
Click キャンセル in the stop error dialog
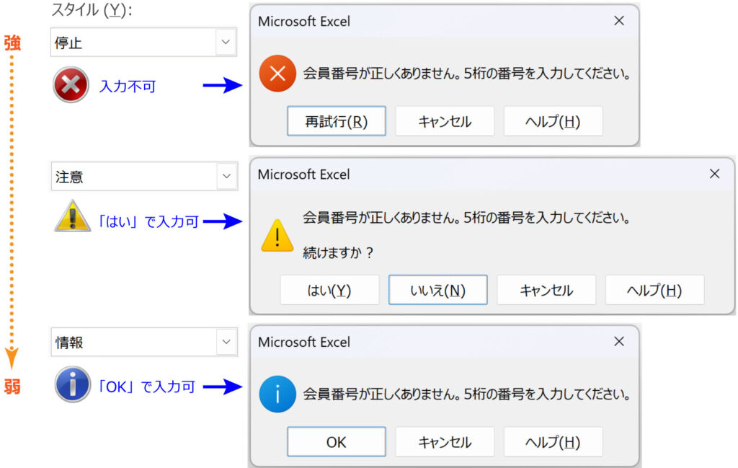(x=445, y=121)
